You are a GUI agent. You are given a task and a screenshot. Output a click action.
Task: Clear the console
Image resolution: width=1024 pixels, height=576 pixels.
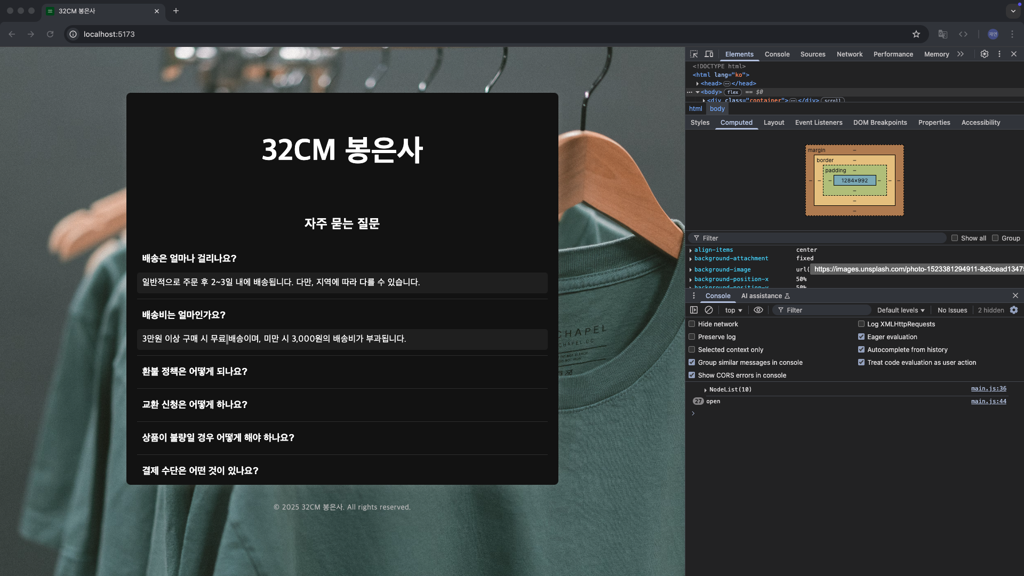[709, 310]
